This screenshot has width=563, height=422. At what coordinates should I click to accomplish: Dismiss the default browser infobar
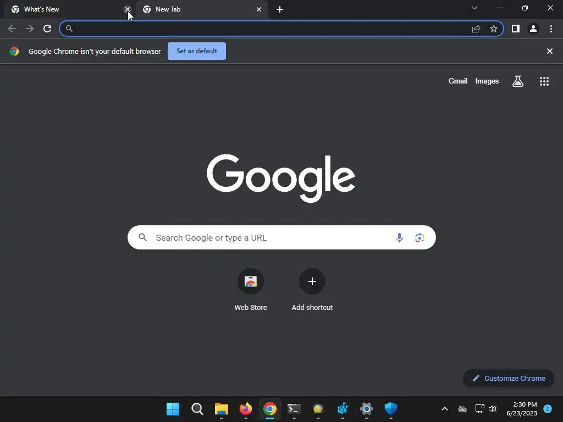click(549, 51)
